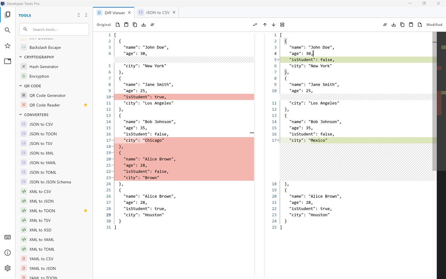
Task: Click the diff overview minimap
Action: coord(441,155)
